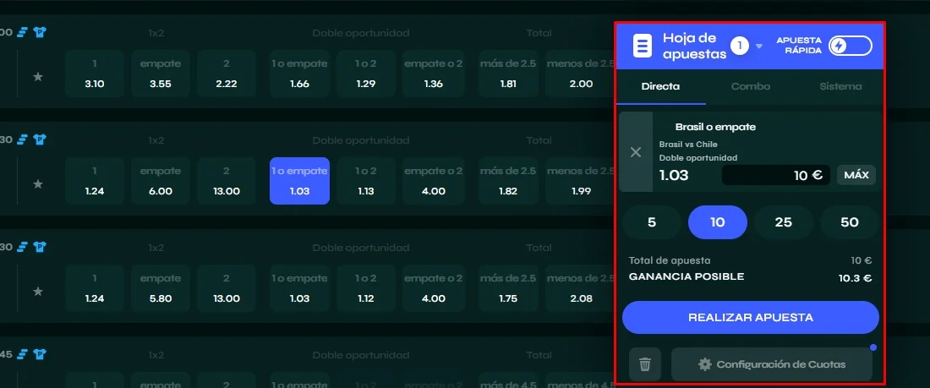Screen dimensions: 930x388
Task: Open statistics icon in the row with odds 3.10
Action: pos(23,32)
